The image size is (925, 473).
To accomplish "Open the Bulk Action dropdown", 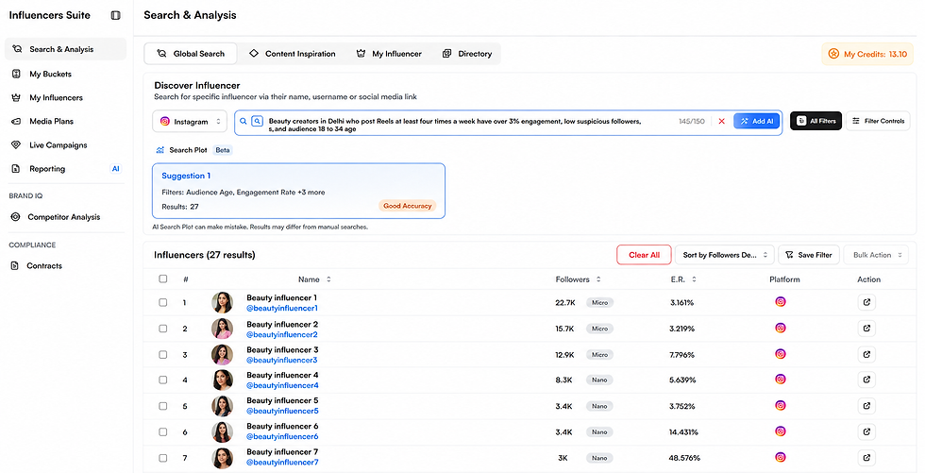I will (876, 255).
